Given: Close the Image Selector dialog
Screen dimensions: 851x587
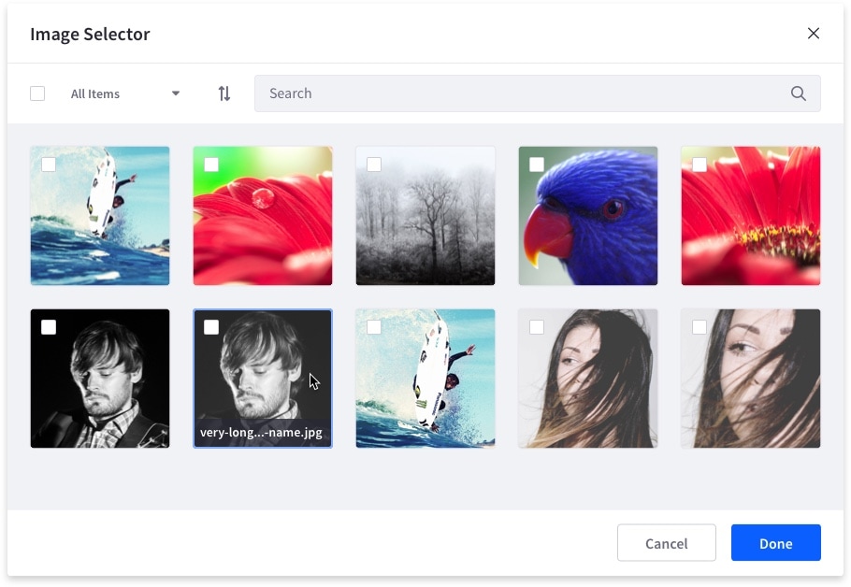Looking at the screenshot, I should coord(813,33).
